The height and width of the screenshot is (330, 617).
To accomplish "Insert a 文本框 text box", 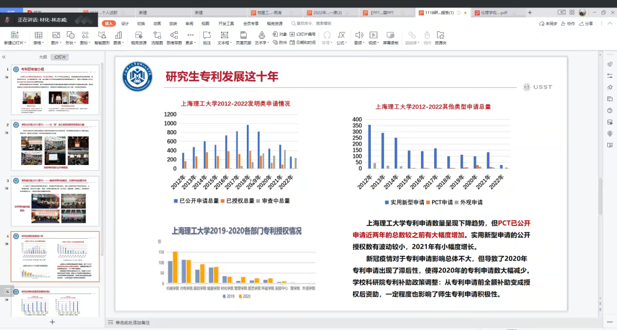I will 225,38.
